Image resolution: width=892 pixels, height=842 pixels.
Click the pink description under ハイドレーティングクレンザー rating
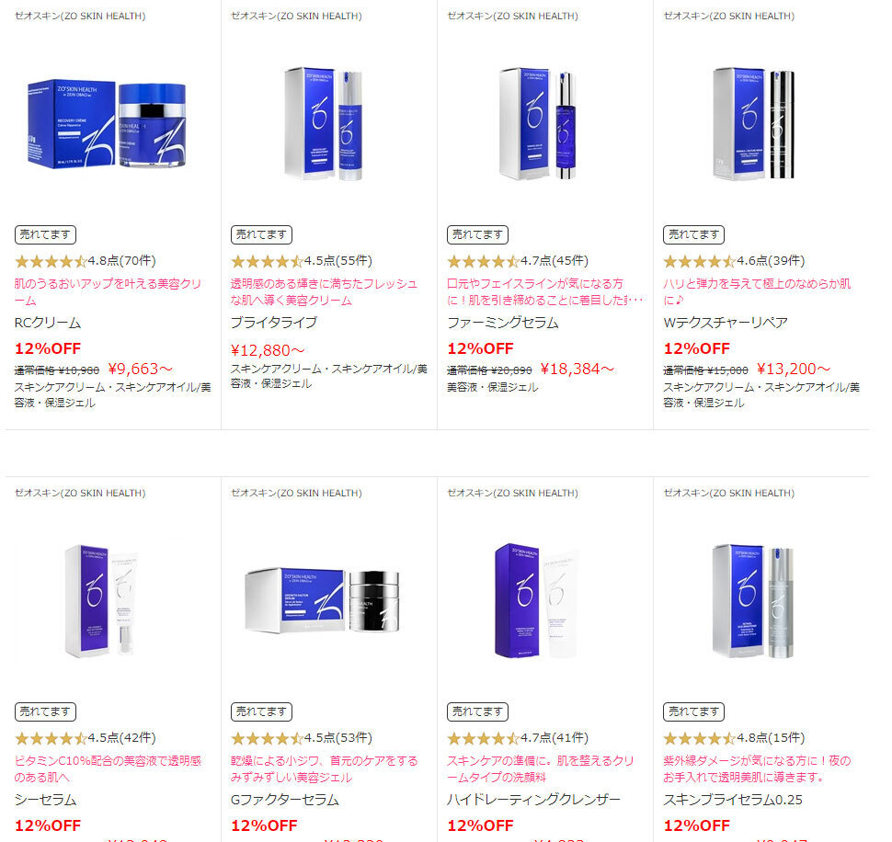pyautogui.click(x=541, y=768)
